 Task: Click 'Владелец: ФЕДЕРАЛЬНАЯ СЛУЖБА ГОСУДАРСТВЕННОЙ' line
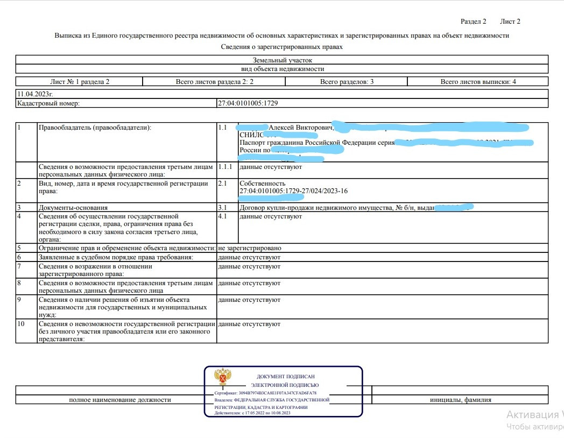click(272, 400)
